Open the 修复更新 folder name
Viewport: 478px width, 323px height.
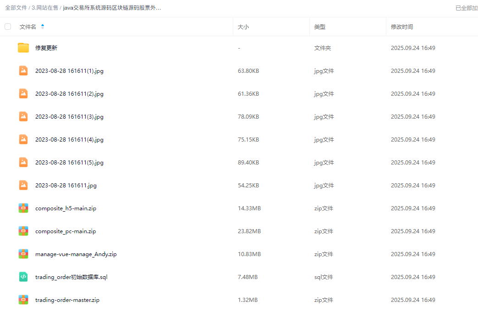coord(46,48)
